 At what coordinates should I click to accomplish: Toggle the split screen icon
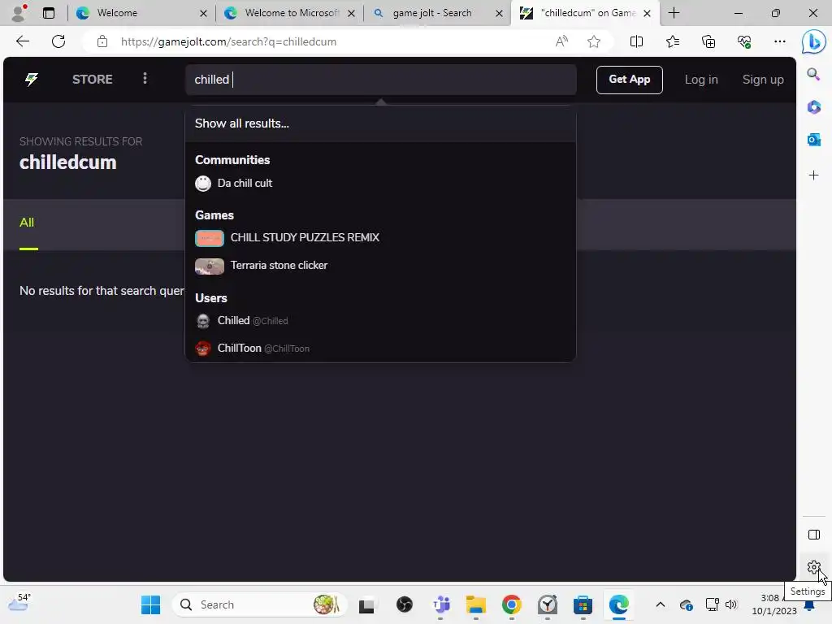point(636,41)
